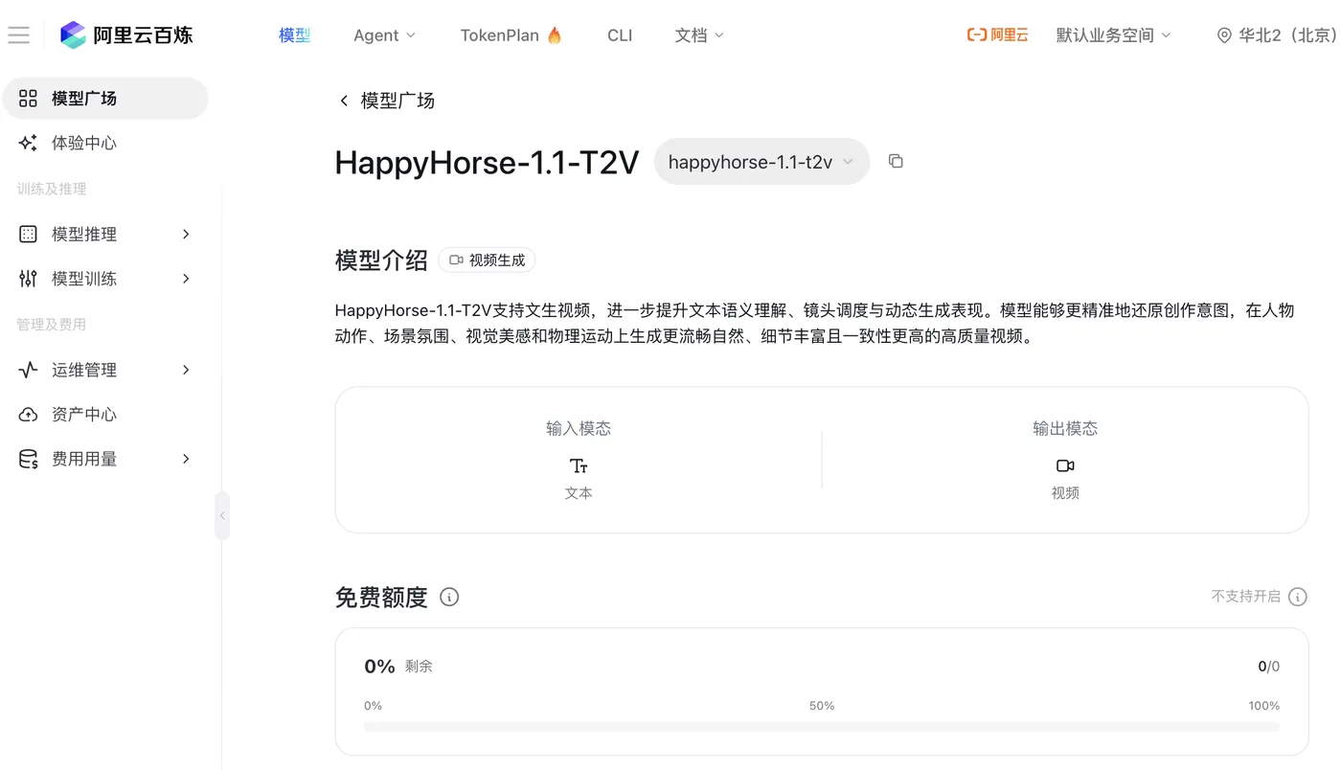The height and width of the screenshot is (770, 1341).
Task: Click the 训练及推理 section label
Action: [x=52, y=189]
